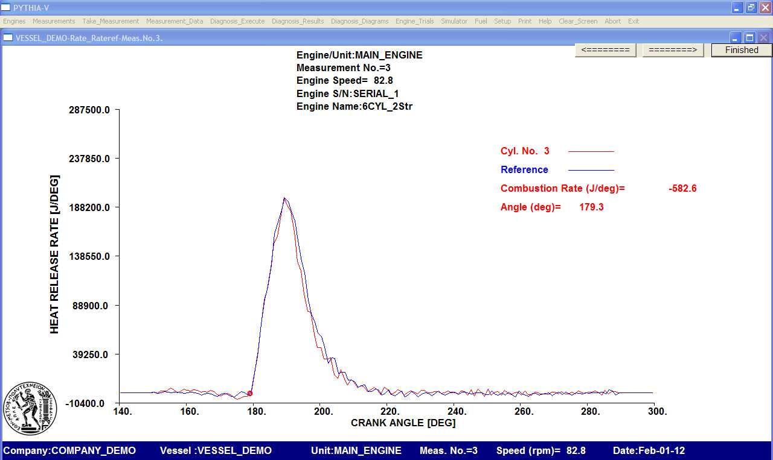Click the Combustion Rate value -582.6
The image size is (773, 460).
coord(682,189)
